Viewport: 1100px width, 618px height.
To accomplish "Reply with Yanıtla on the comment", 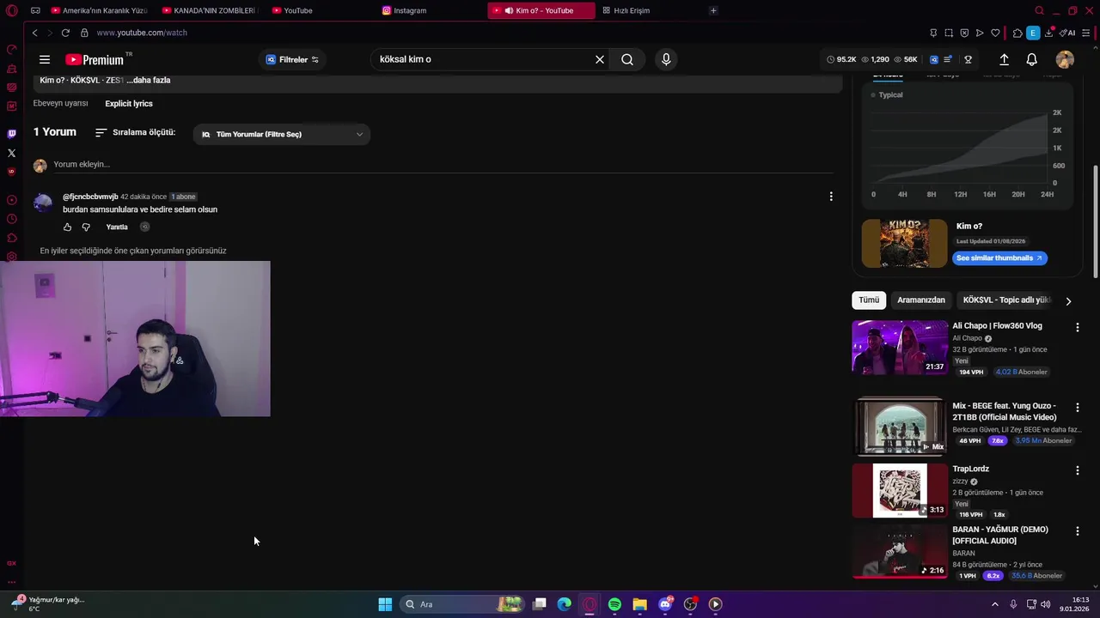I will pos(117,227).
